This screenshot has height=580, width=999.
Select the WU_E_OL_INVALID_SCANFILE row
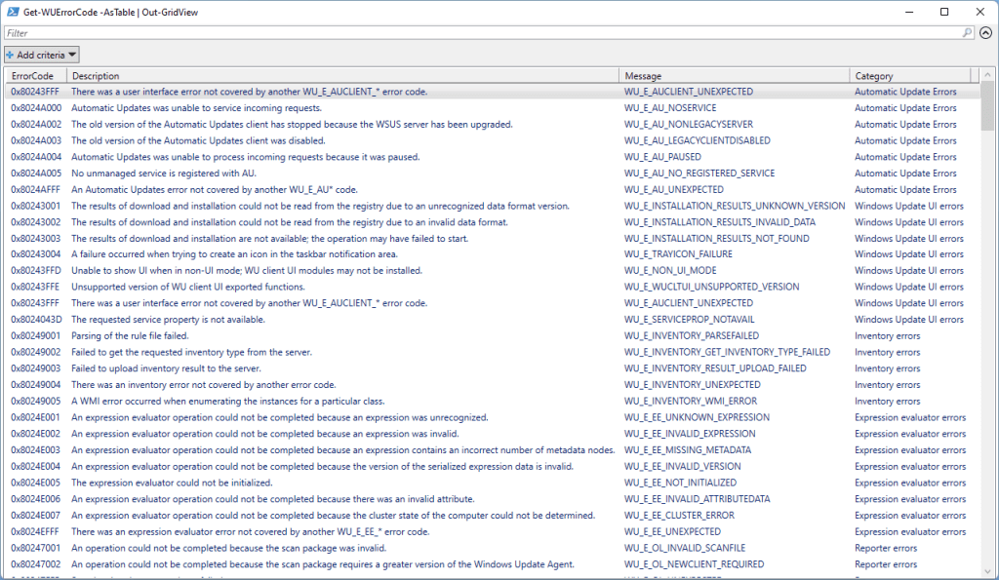point(685,548)
